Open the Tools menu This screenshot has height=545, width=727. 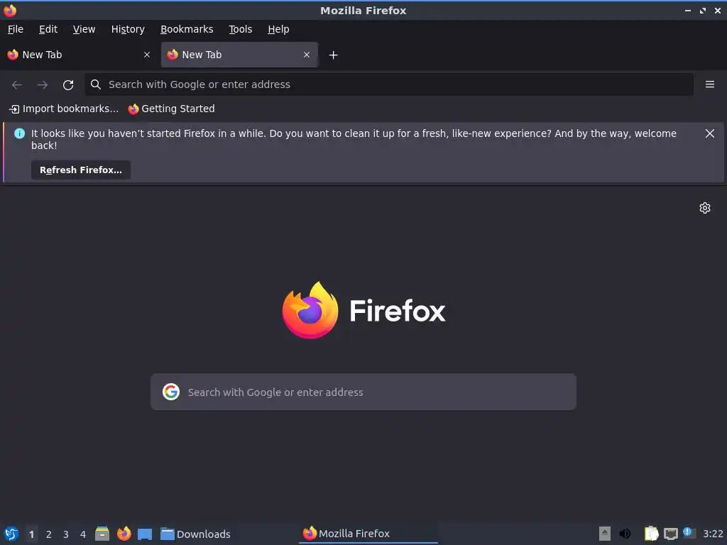[x=240, y=29]
